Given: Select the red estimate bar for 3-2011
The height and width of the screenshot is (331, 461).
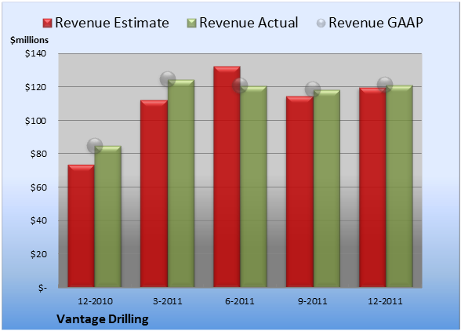Looking at the screenshot, I should click(x=154, y=194).
